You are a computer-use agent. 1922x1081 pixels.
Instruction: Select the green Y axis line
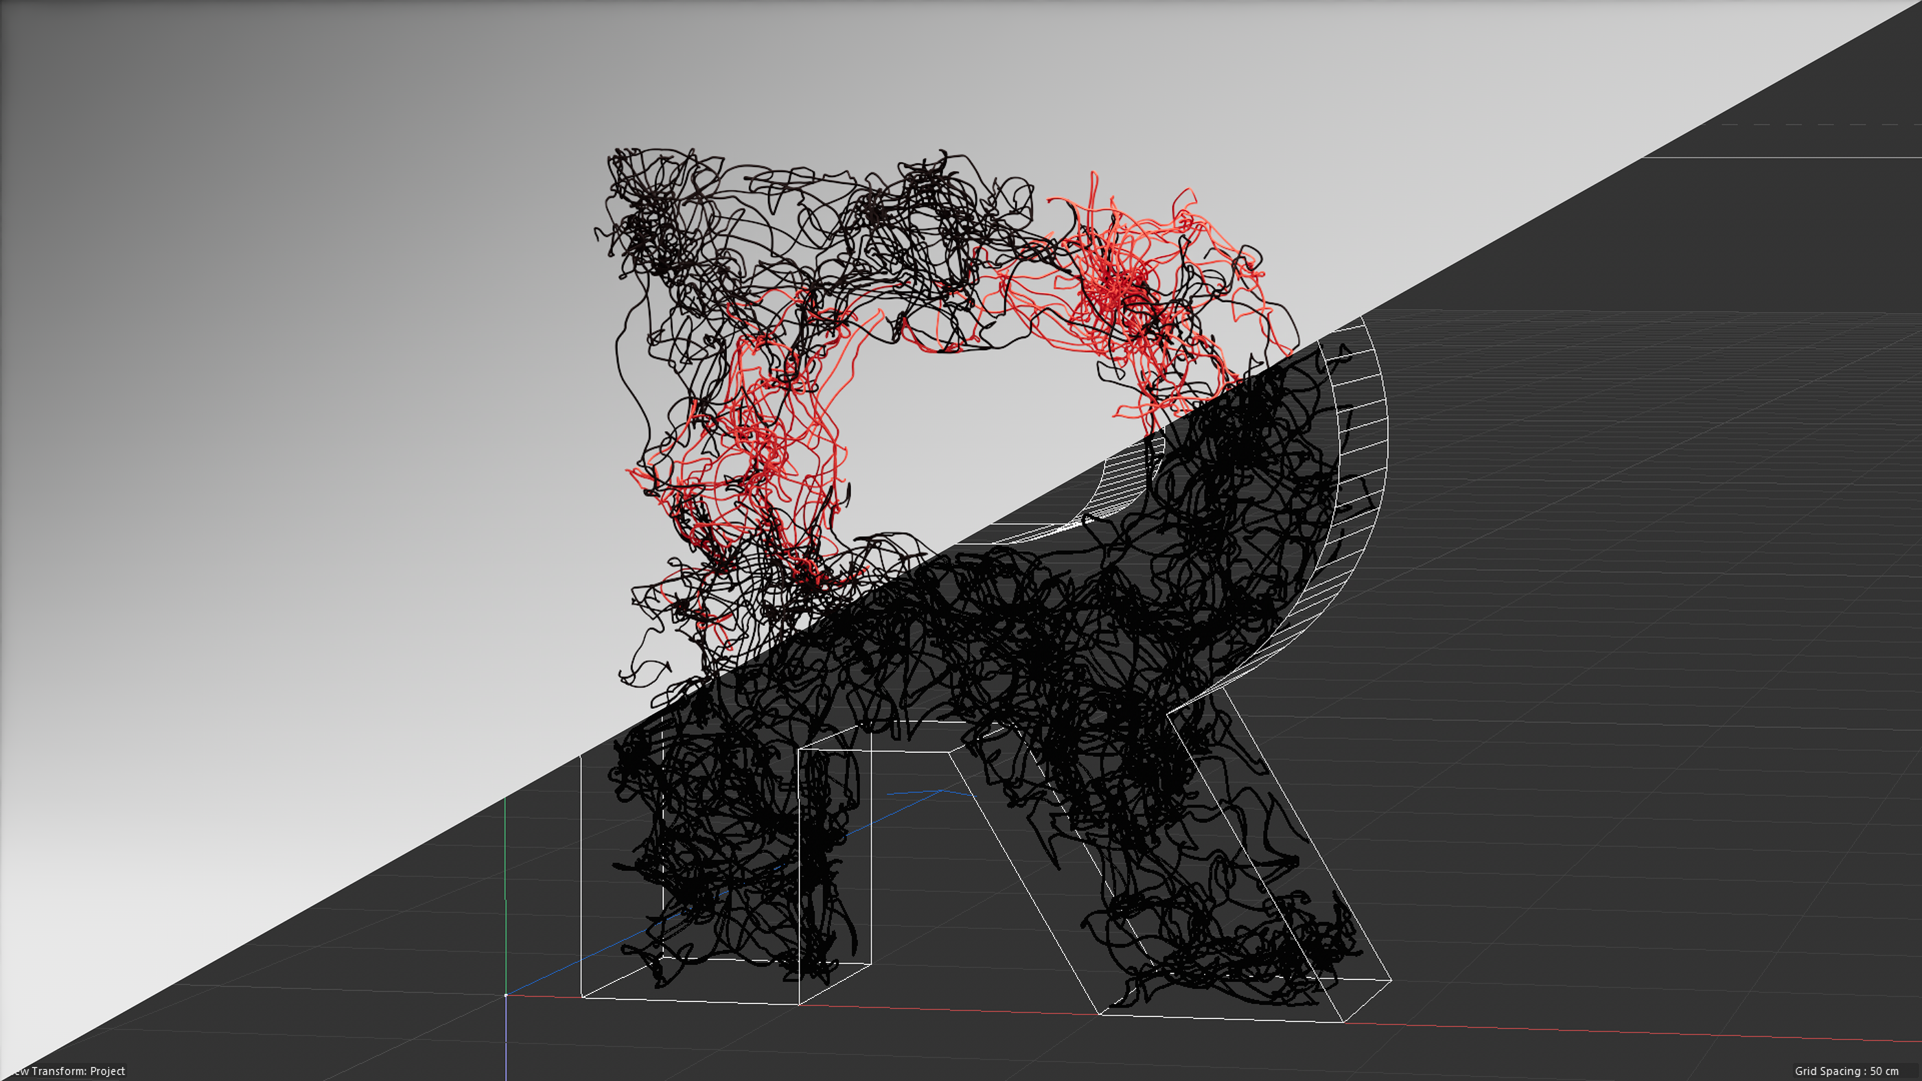click(505, 895)
